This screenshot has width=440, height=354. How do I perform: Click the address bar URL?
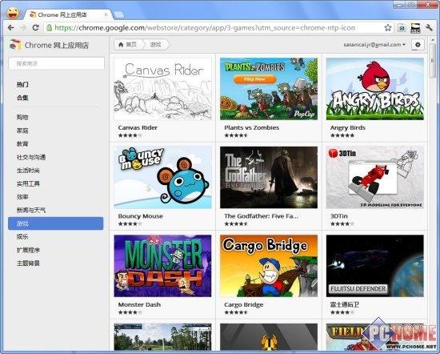tap(205, 28)
